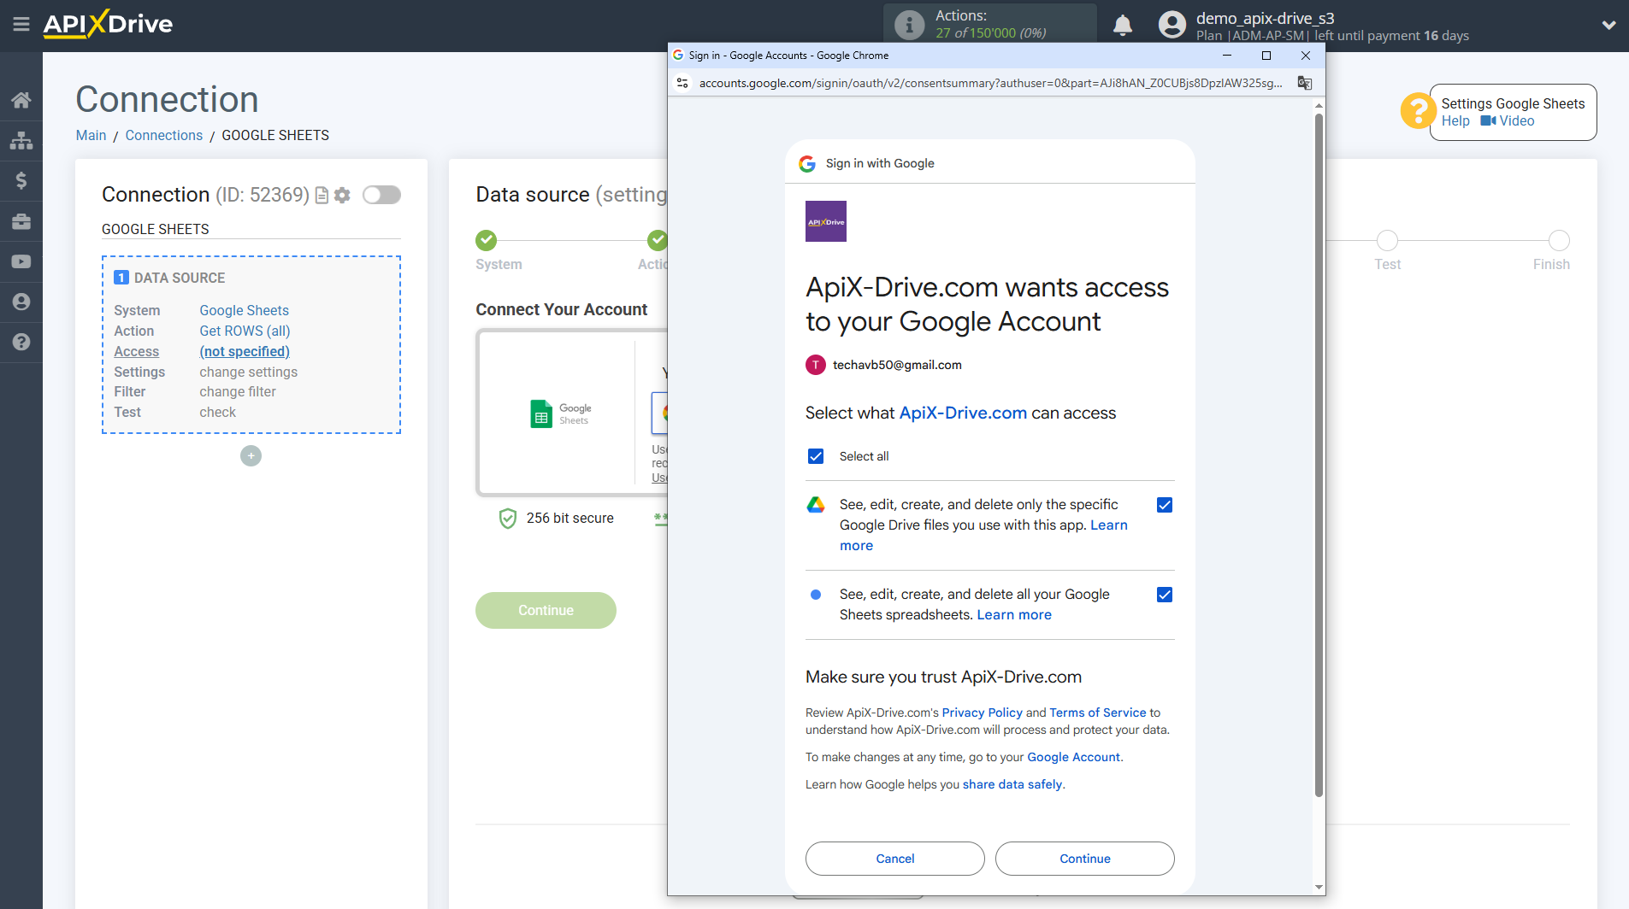Open the briefcase icon in the sidebar
Image resolution: width=1629 pixels, height=909 pixels.
tap(21, 221)
